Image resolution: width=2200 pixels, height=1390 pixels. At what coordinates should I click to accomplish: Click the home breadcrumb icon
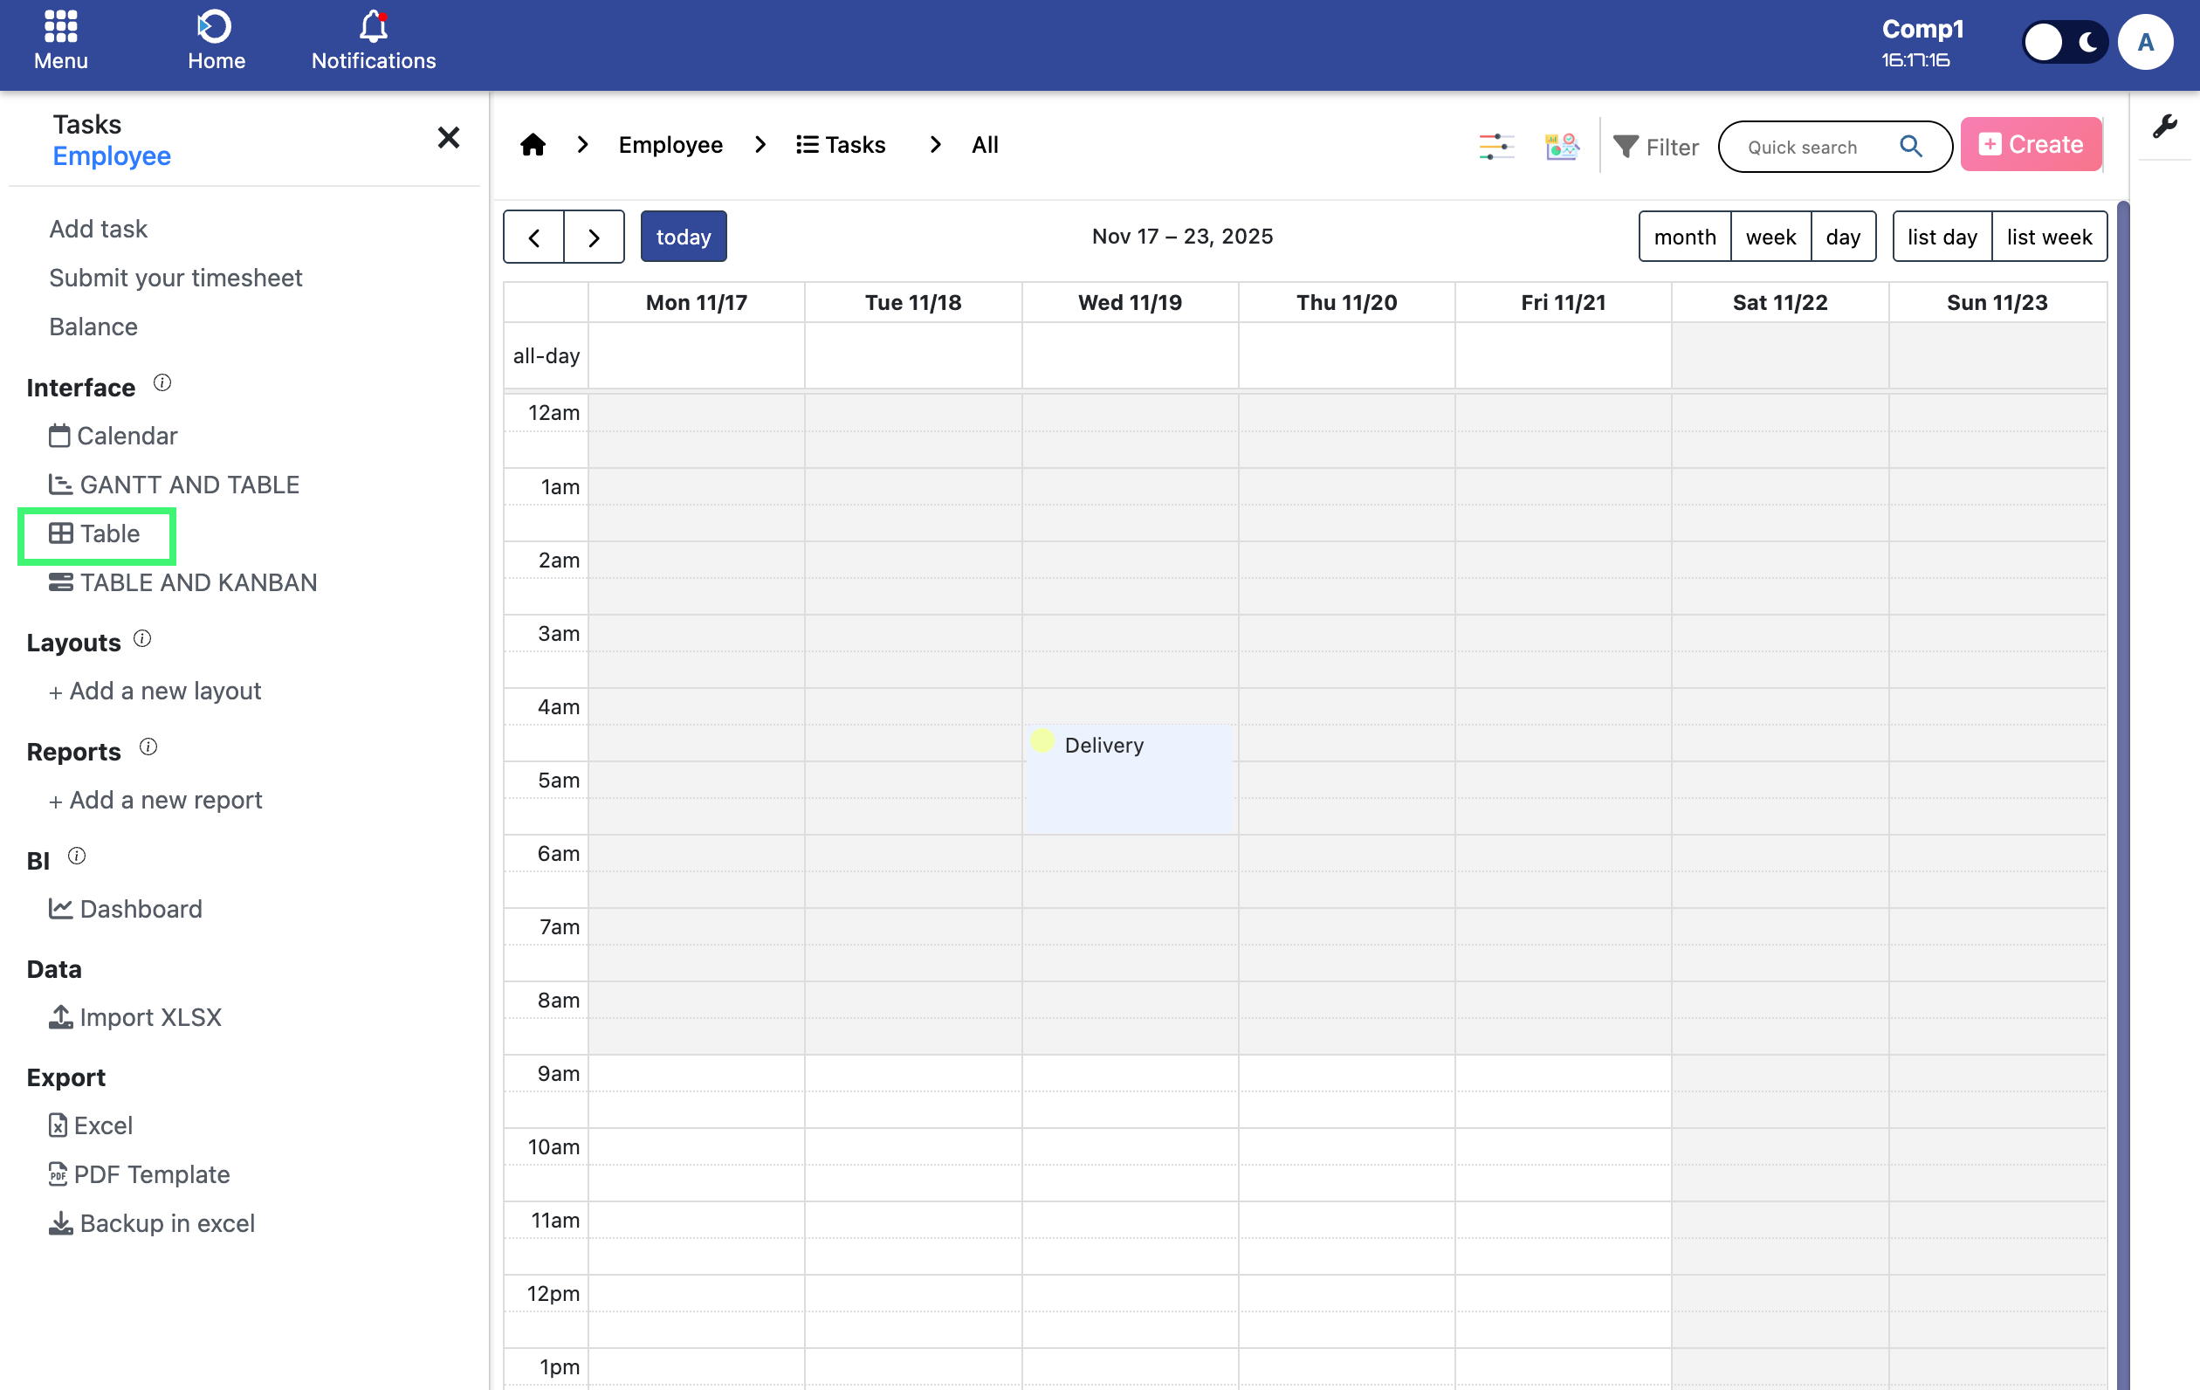click(x=533, y=144)
